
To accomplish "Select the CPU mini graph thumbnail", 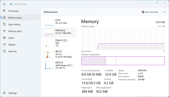I will [x=49, y=22].
